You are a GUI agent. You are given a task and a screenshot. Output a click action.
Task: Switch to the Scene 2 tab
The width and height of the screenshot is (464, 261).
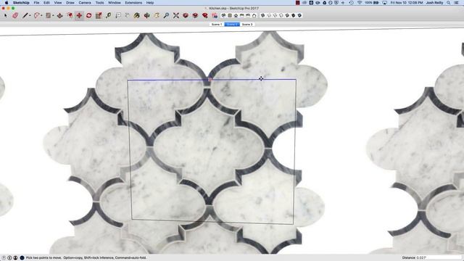[x=232, y=24]
